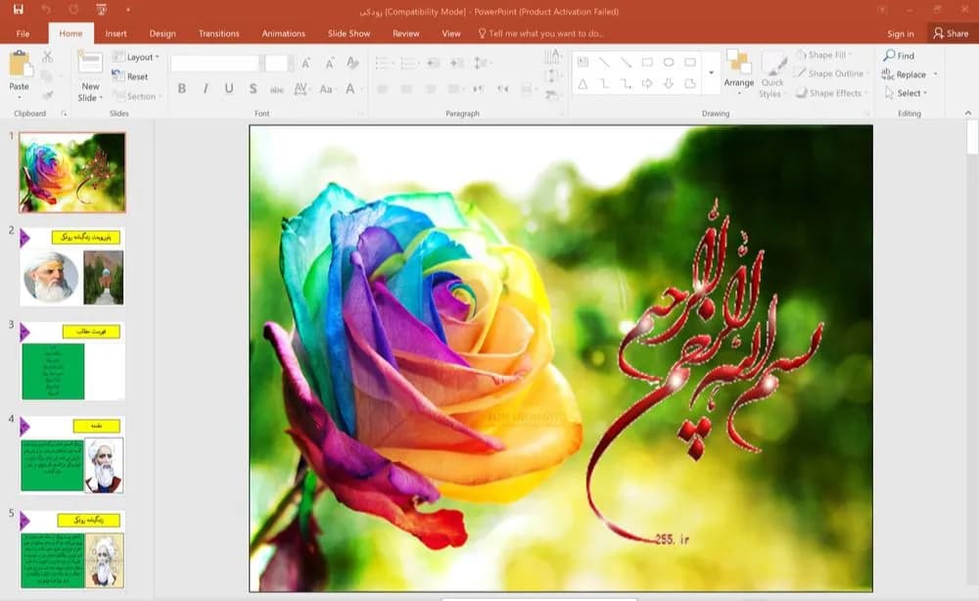This screenshot has width=979, height=601.
Task: Open the Shape Outline dropdown
Action: [x=832, y=73]
